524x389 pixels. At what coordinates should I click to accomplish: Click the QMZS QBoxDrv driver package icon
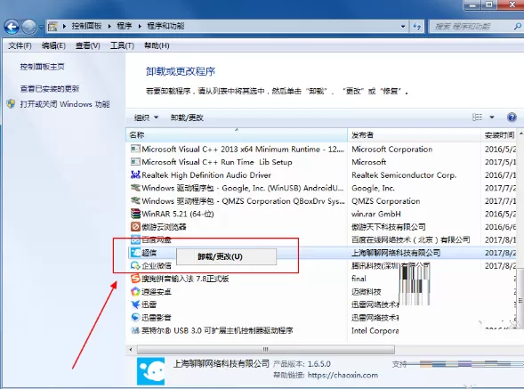pyautogui.click(x=135, y=200)
